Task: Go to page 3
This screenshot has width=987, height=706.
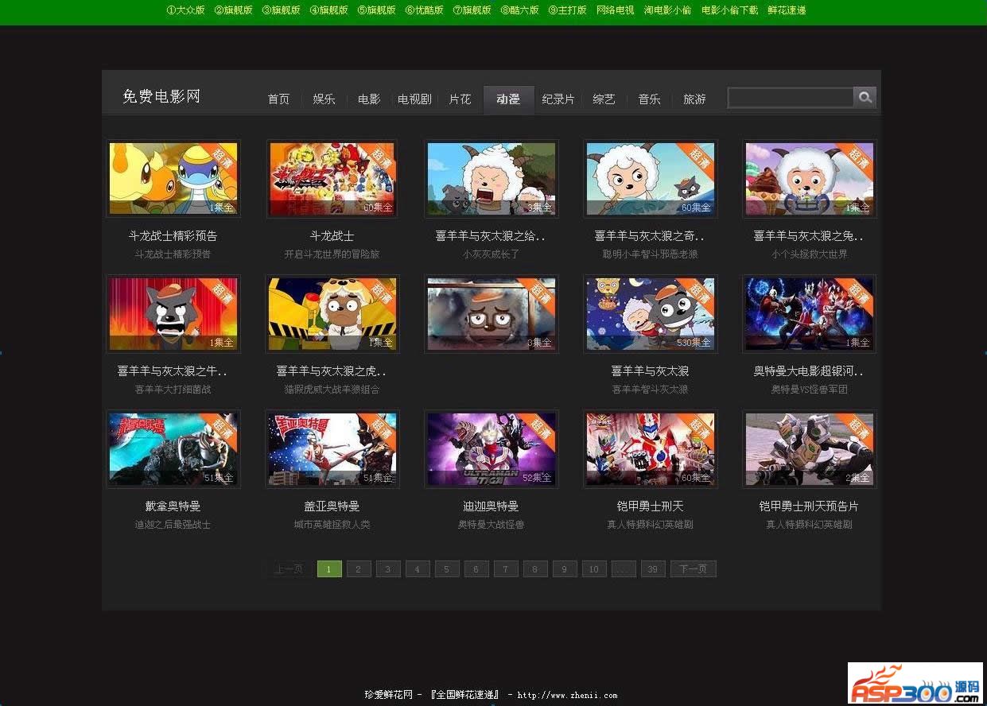Action: coord(388,569)
